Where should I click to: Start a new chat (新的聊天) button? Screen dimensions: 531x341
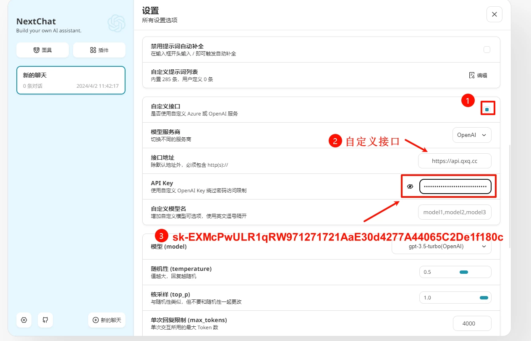pos(107,320)
